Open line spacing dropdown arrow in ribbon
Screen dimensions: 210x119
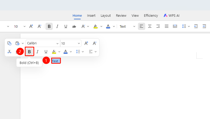pos(189,26)
